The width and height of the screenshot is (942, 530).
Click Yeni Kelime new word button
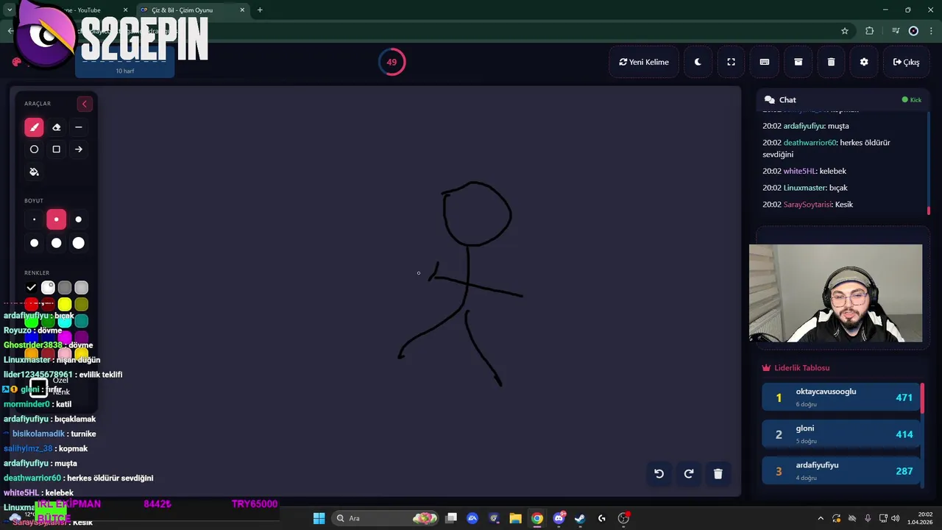(644, 62)
